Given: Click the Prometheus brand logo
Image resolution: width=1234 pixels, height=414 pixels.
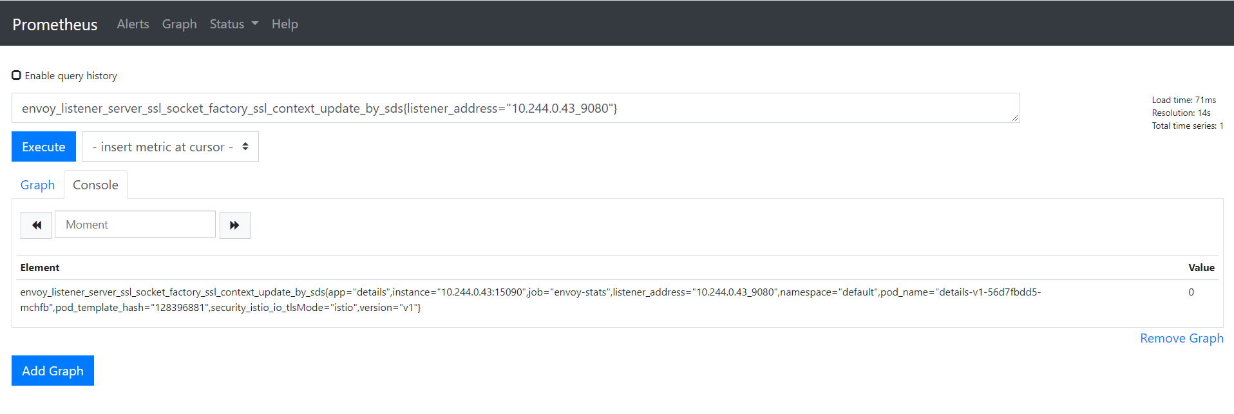Looking at the screenshot, I should 55,24.
